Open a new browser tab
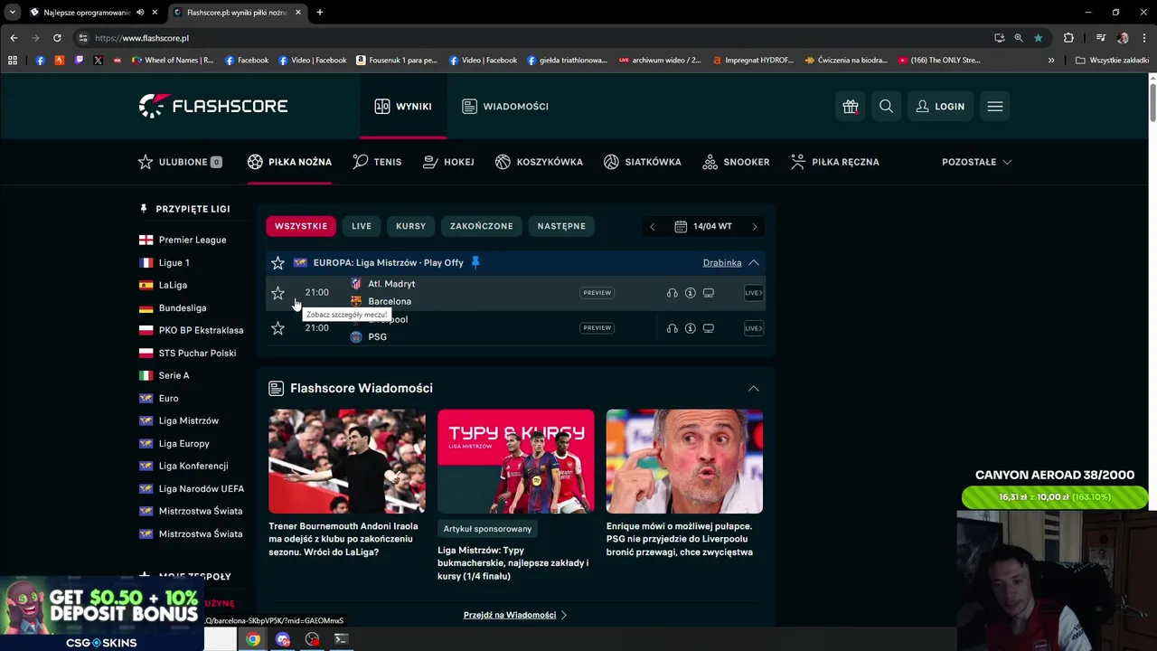Viewport: 1157px width, 651px height. click(319, 13)
